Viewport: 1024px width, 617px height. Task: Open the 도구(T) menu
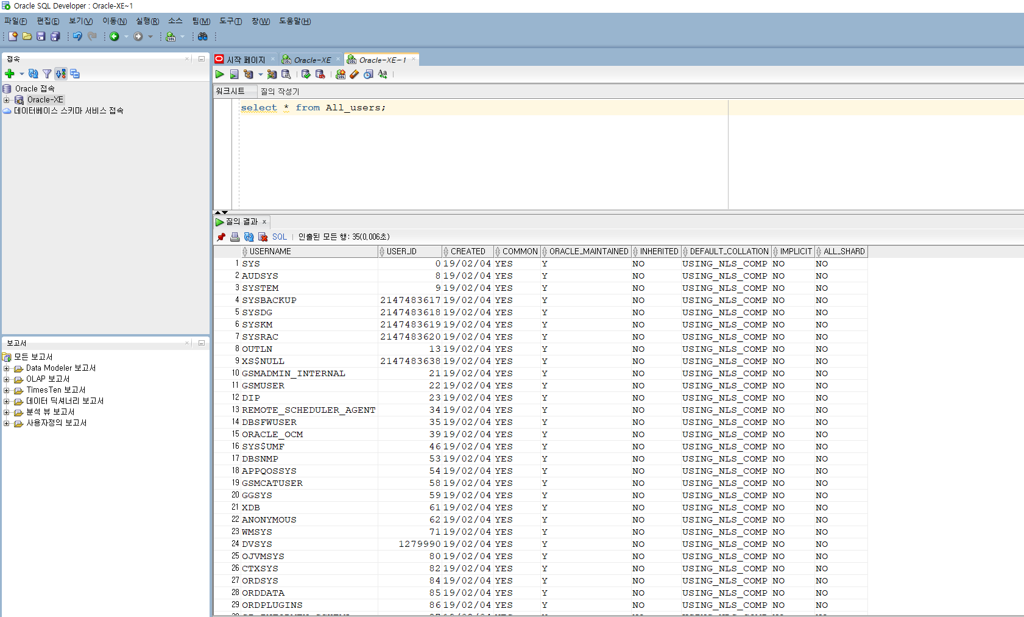(230, 21)
